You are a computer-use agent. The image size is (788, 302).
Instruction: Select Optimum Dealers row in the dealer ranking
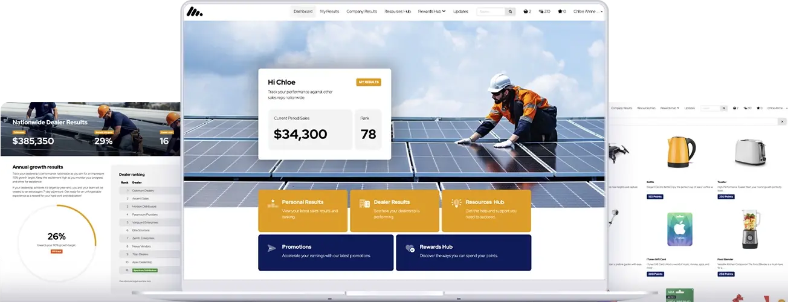coord(149,190)
